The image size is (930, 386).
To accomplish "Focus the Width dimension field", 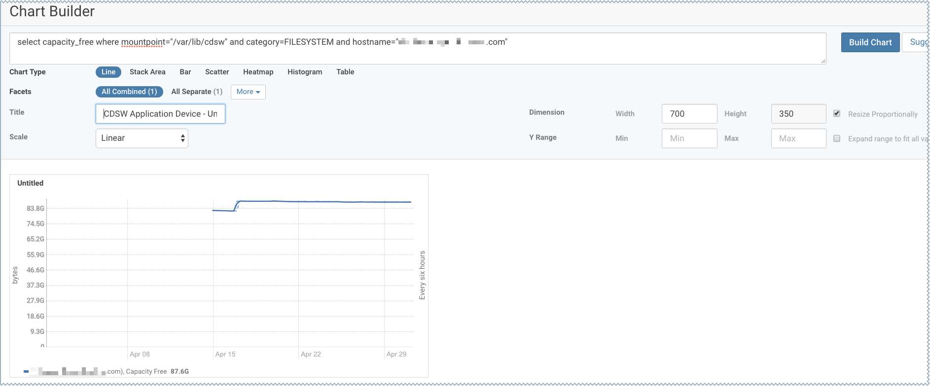I will coord(689,114).
